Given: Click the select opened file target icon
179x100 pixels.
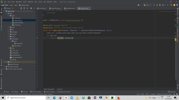Looking at the screenshot, I should [21, 8].
